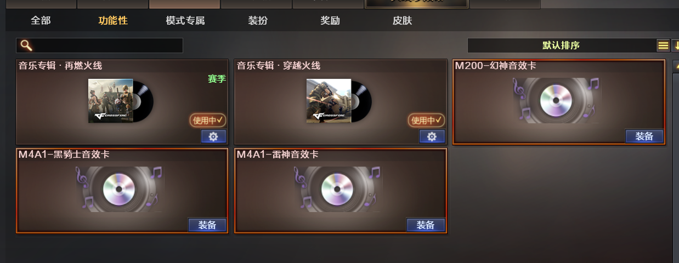
Task: Open the 装扮 category tab
Action: (258, 21)
